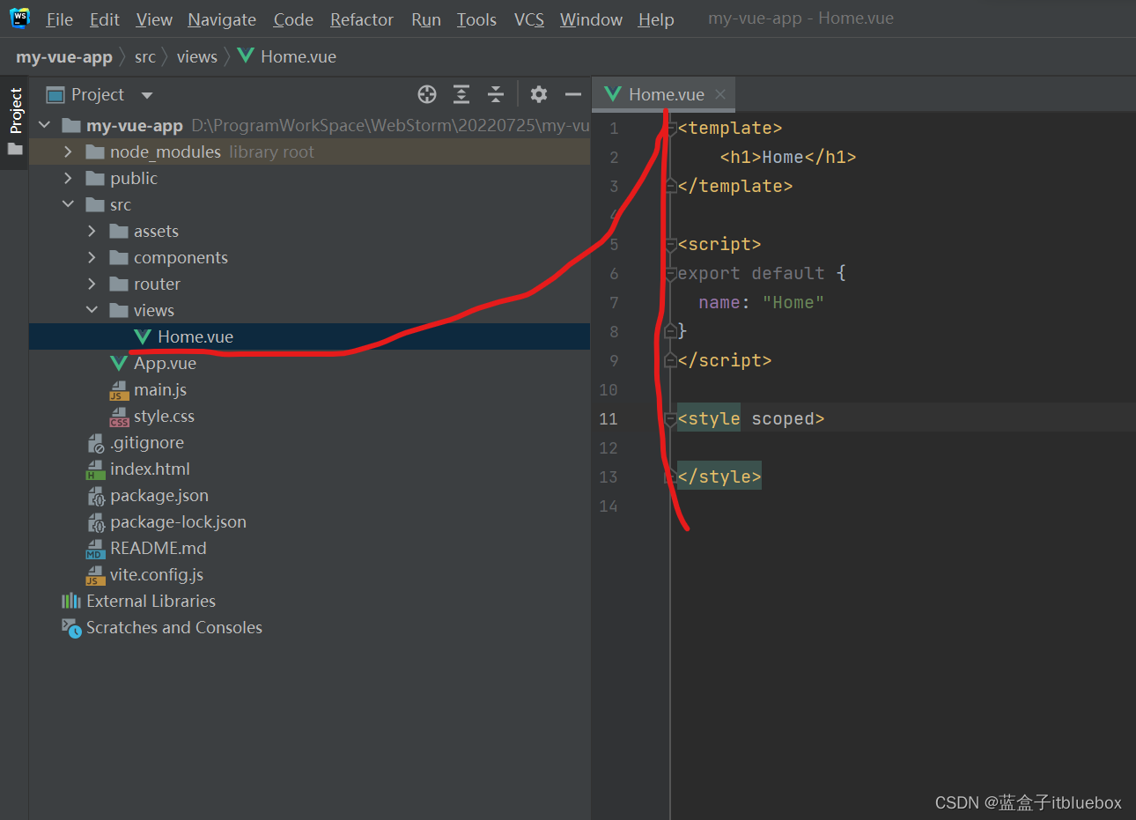Image resolution: width=1136 pixels, height=820 pixels.
Task: Open the Navigate menu
Action: coord(222,19)
